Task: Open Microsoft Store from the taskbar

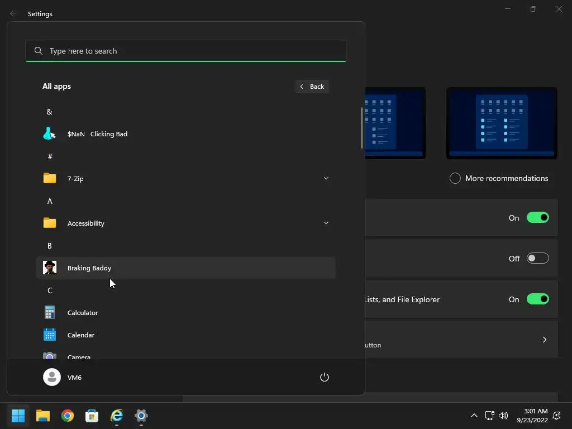Action: [x=92, y=416]
